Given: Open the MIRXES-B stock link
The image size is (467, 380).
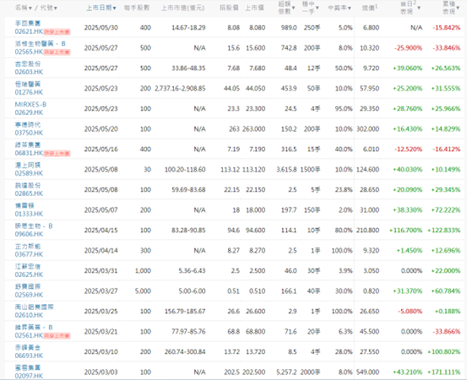Looking at the screenshot, I should point(30,105).
